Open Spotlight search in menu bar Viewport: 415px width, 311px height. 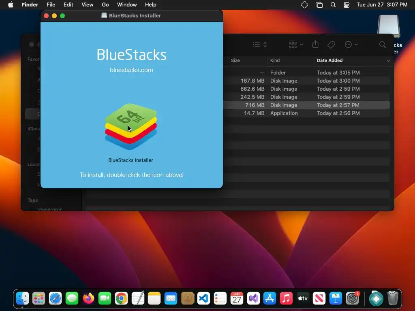(333, 5)
